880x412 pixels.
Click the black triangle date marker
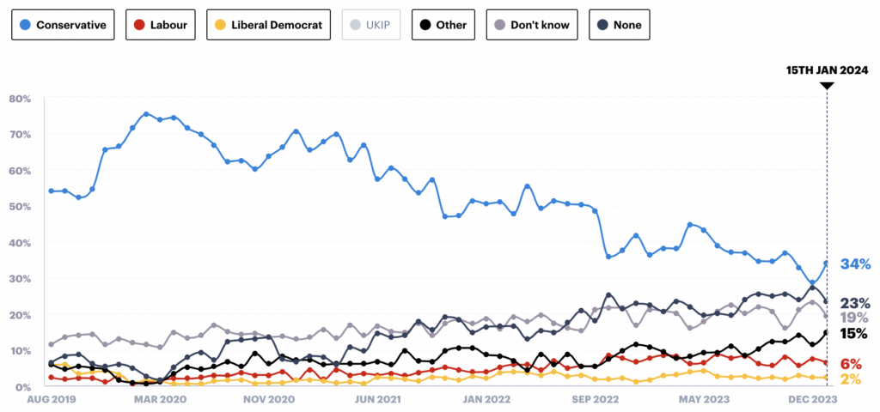(x=827, y=85)
